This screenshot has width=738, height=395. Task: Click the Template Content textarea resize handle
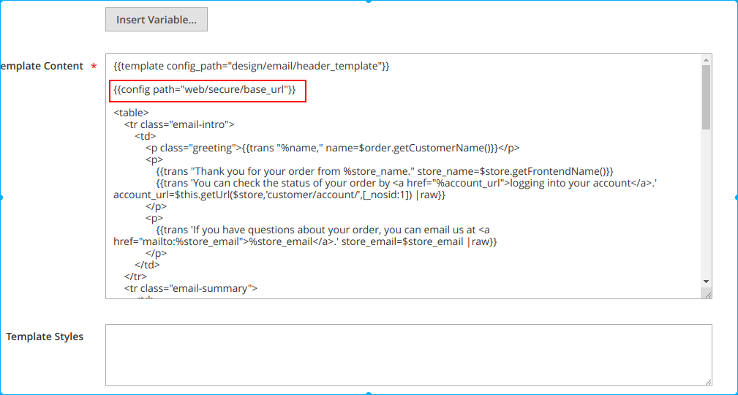(x=707, y=293)
